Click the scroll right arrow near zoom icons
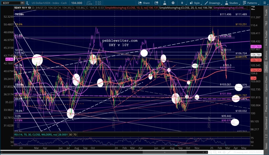Viewport: 269px width, 155px height. [x=206, y=152]
